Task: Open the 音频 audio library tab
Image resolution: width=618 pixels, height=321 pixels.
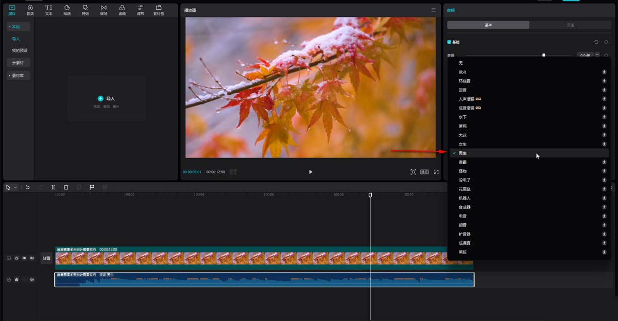Action: pyautogui.click(x=30, y=10)
